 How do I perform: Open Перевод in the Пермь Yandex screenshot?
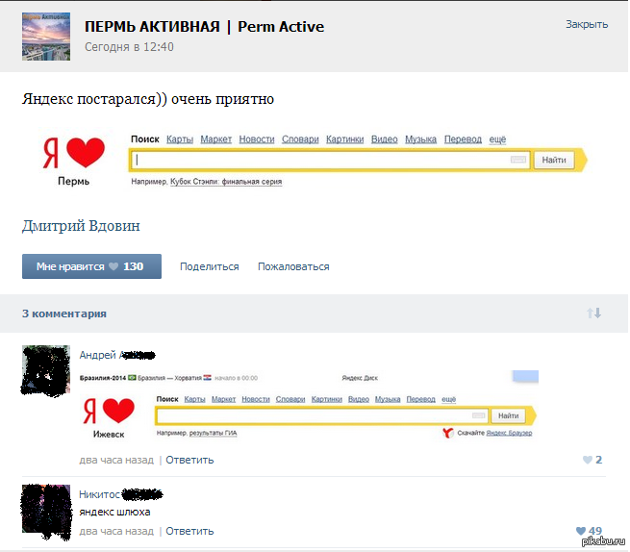pos(463,139)
